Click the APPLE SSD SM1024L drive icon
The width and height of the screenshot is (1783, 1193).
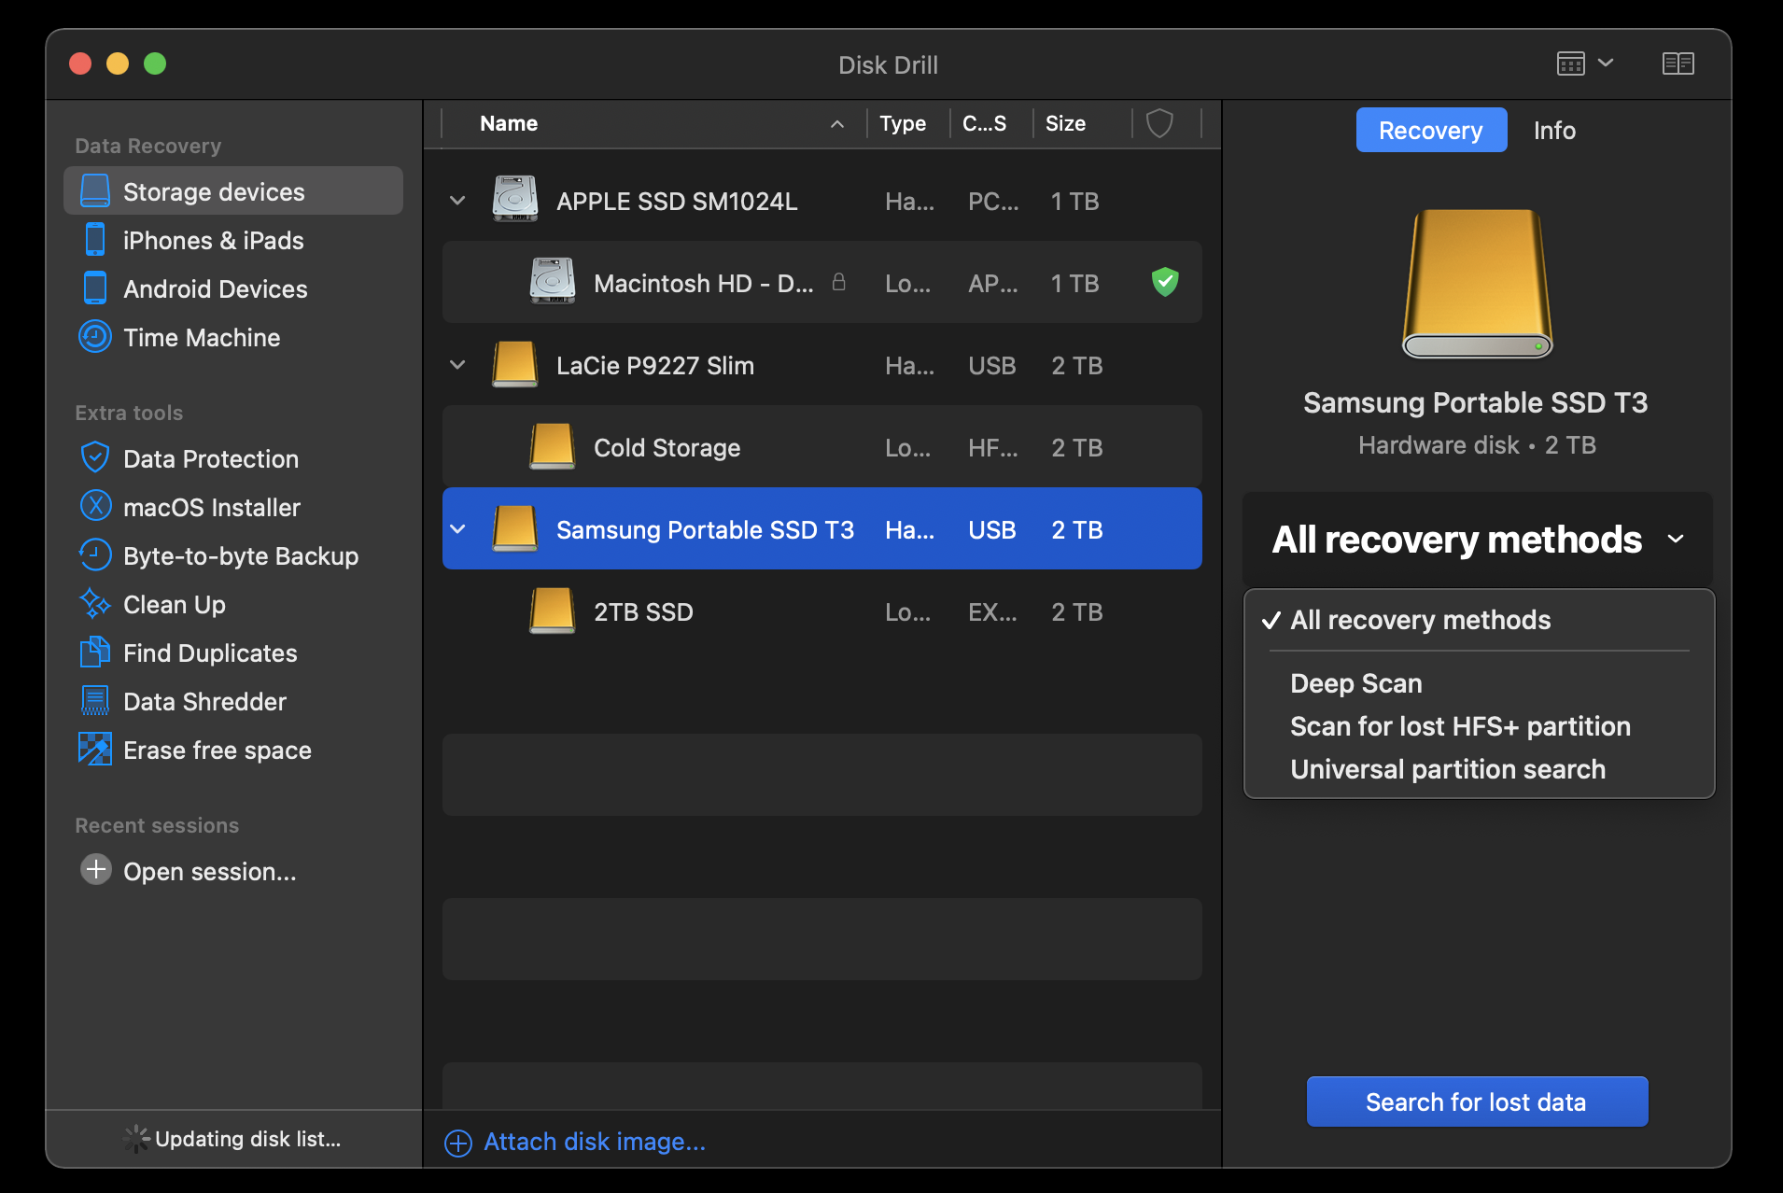[515, 200]
